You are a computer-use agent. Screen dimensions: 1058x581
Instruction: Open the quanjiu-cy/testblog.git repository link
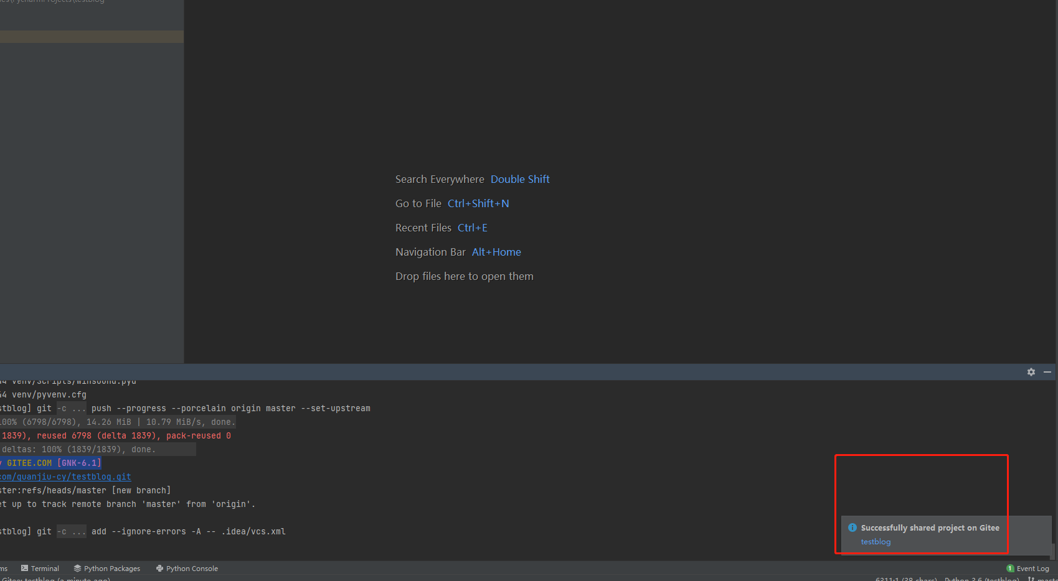tap(65, 476)
